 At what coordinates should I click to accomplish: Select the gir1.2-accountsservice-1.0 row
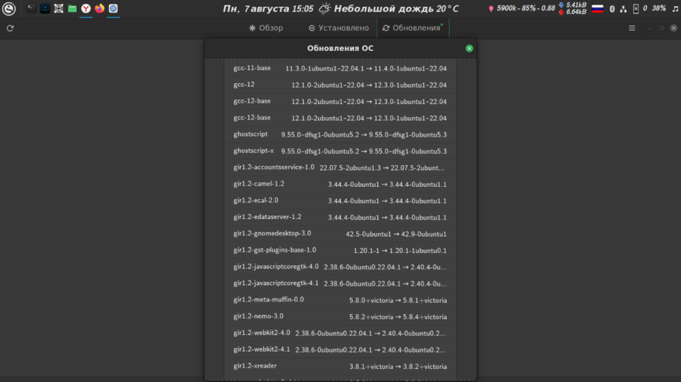[340, 167]
